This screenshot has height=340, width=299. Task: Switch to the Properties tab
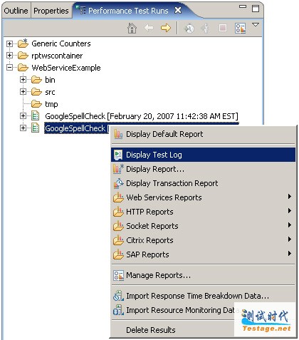click(51, 11)
